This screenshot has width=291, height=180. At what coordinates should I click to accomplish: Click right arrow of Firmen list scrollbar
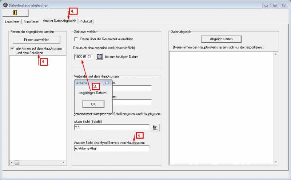pyautogui.click(x=63, y=162)
